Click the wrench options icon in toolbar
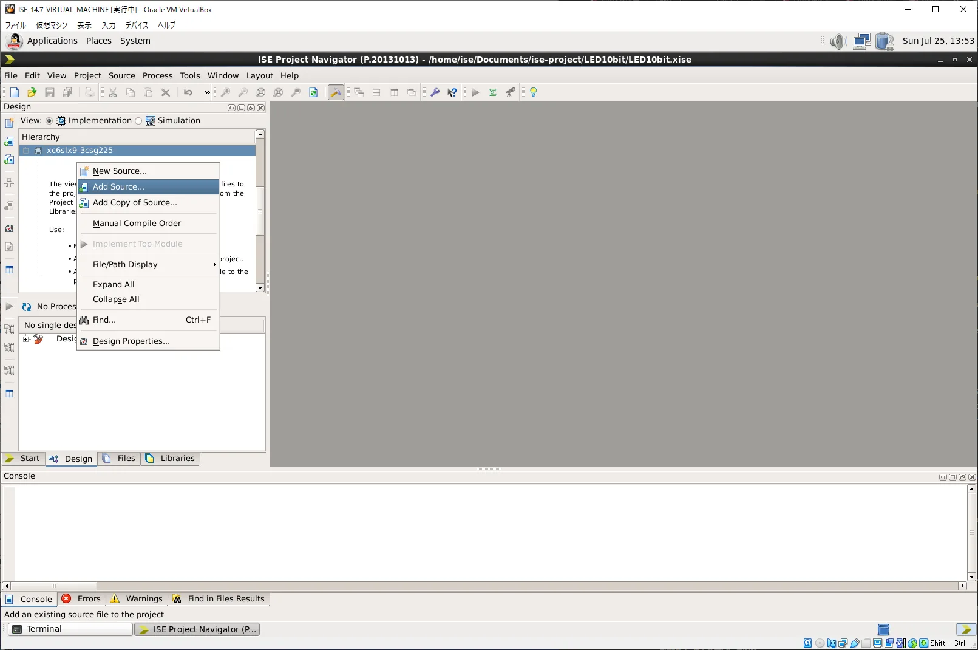The image size is (978, 650). pyautogui.click(x=435, y=92)
